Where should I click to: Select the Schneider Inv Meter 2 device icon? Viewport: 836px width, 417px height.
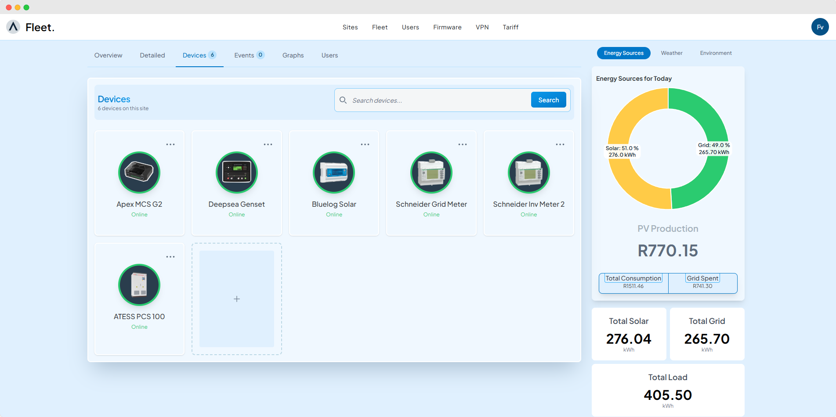click(x=528, y=173)
